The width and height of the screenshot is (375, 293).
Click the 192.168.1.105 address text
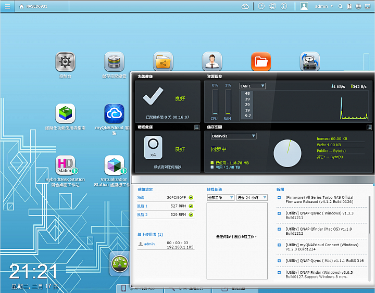tap(180, 247)
